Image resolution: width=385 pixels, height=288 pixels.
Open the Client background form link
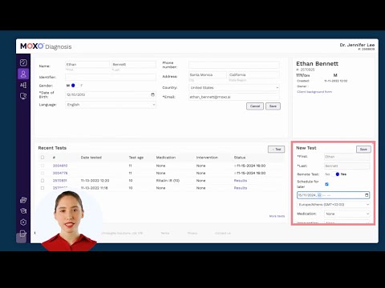click(314, 92)
